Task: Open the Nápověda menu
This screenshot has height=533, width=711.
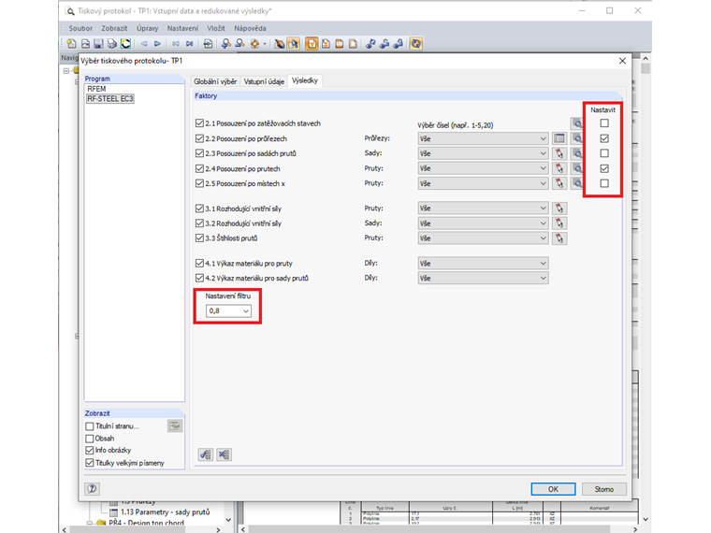Action: (x=250, y=28)
